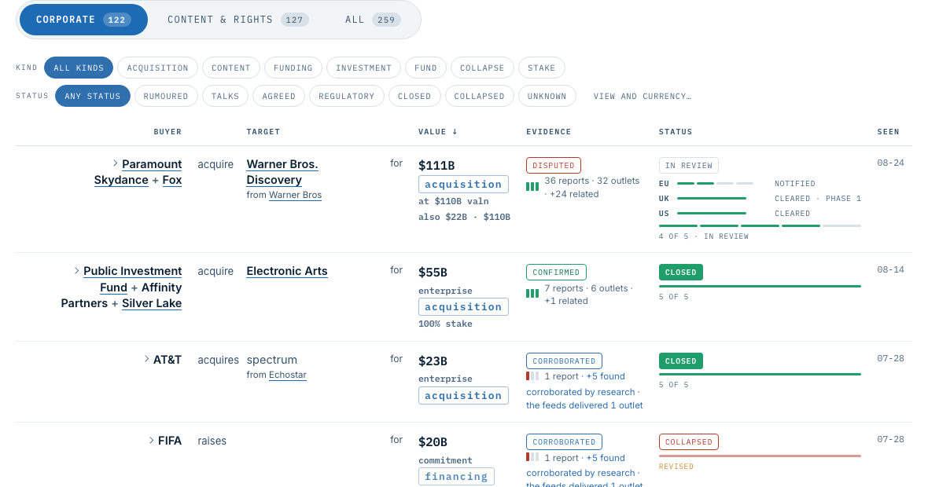Open the Public Investment Fund link

click(x=133, y=279)
